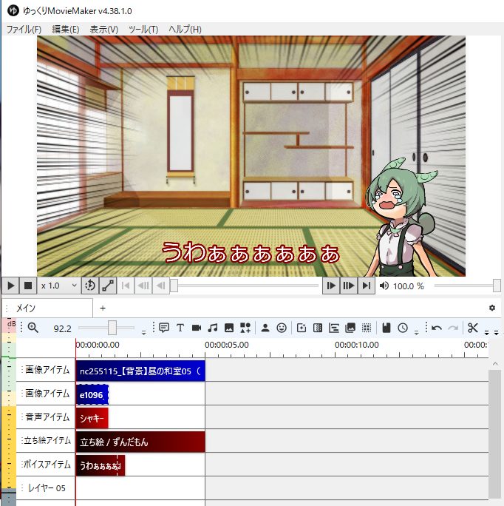The width and height of the screenshot is (504, 506).
Task: Add a new timeline tab with plus button
Action: coord(103,308)
